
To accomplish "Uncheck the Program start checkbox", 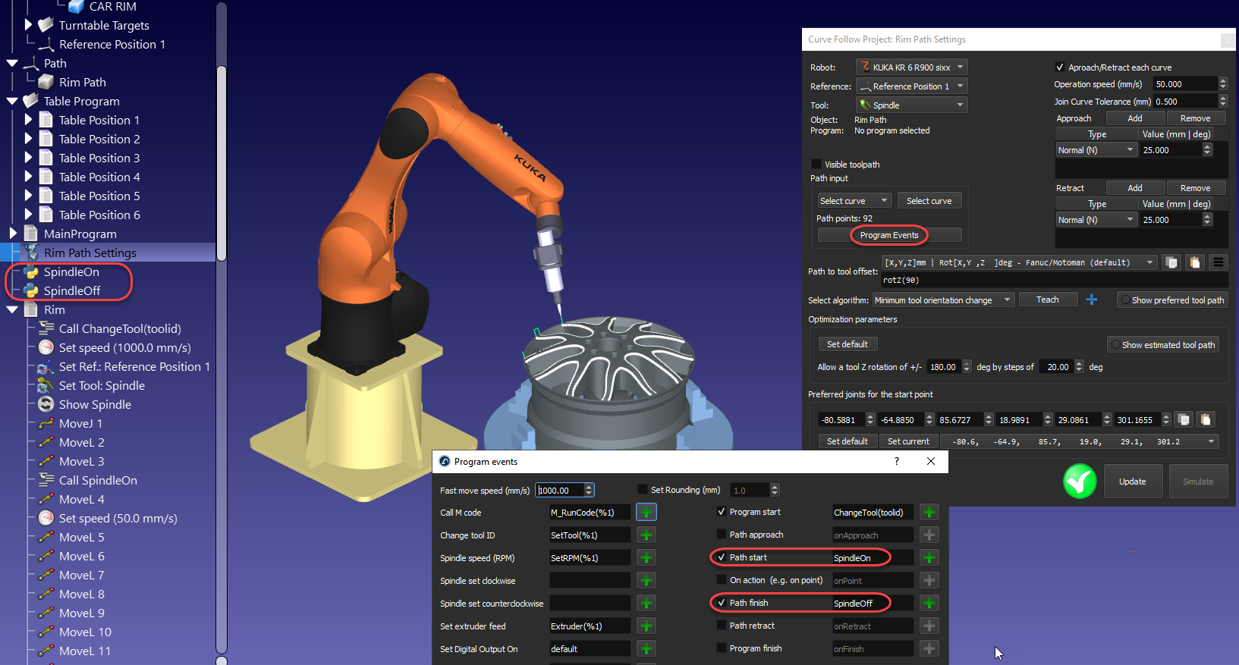I will pos(722,512).
